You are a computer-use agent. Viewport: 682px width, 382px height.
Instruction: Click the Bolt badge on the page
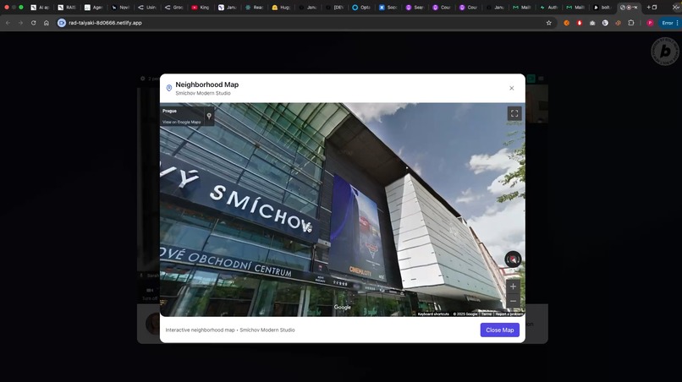[x=664, y=52]
